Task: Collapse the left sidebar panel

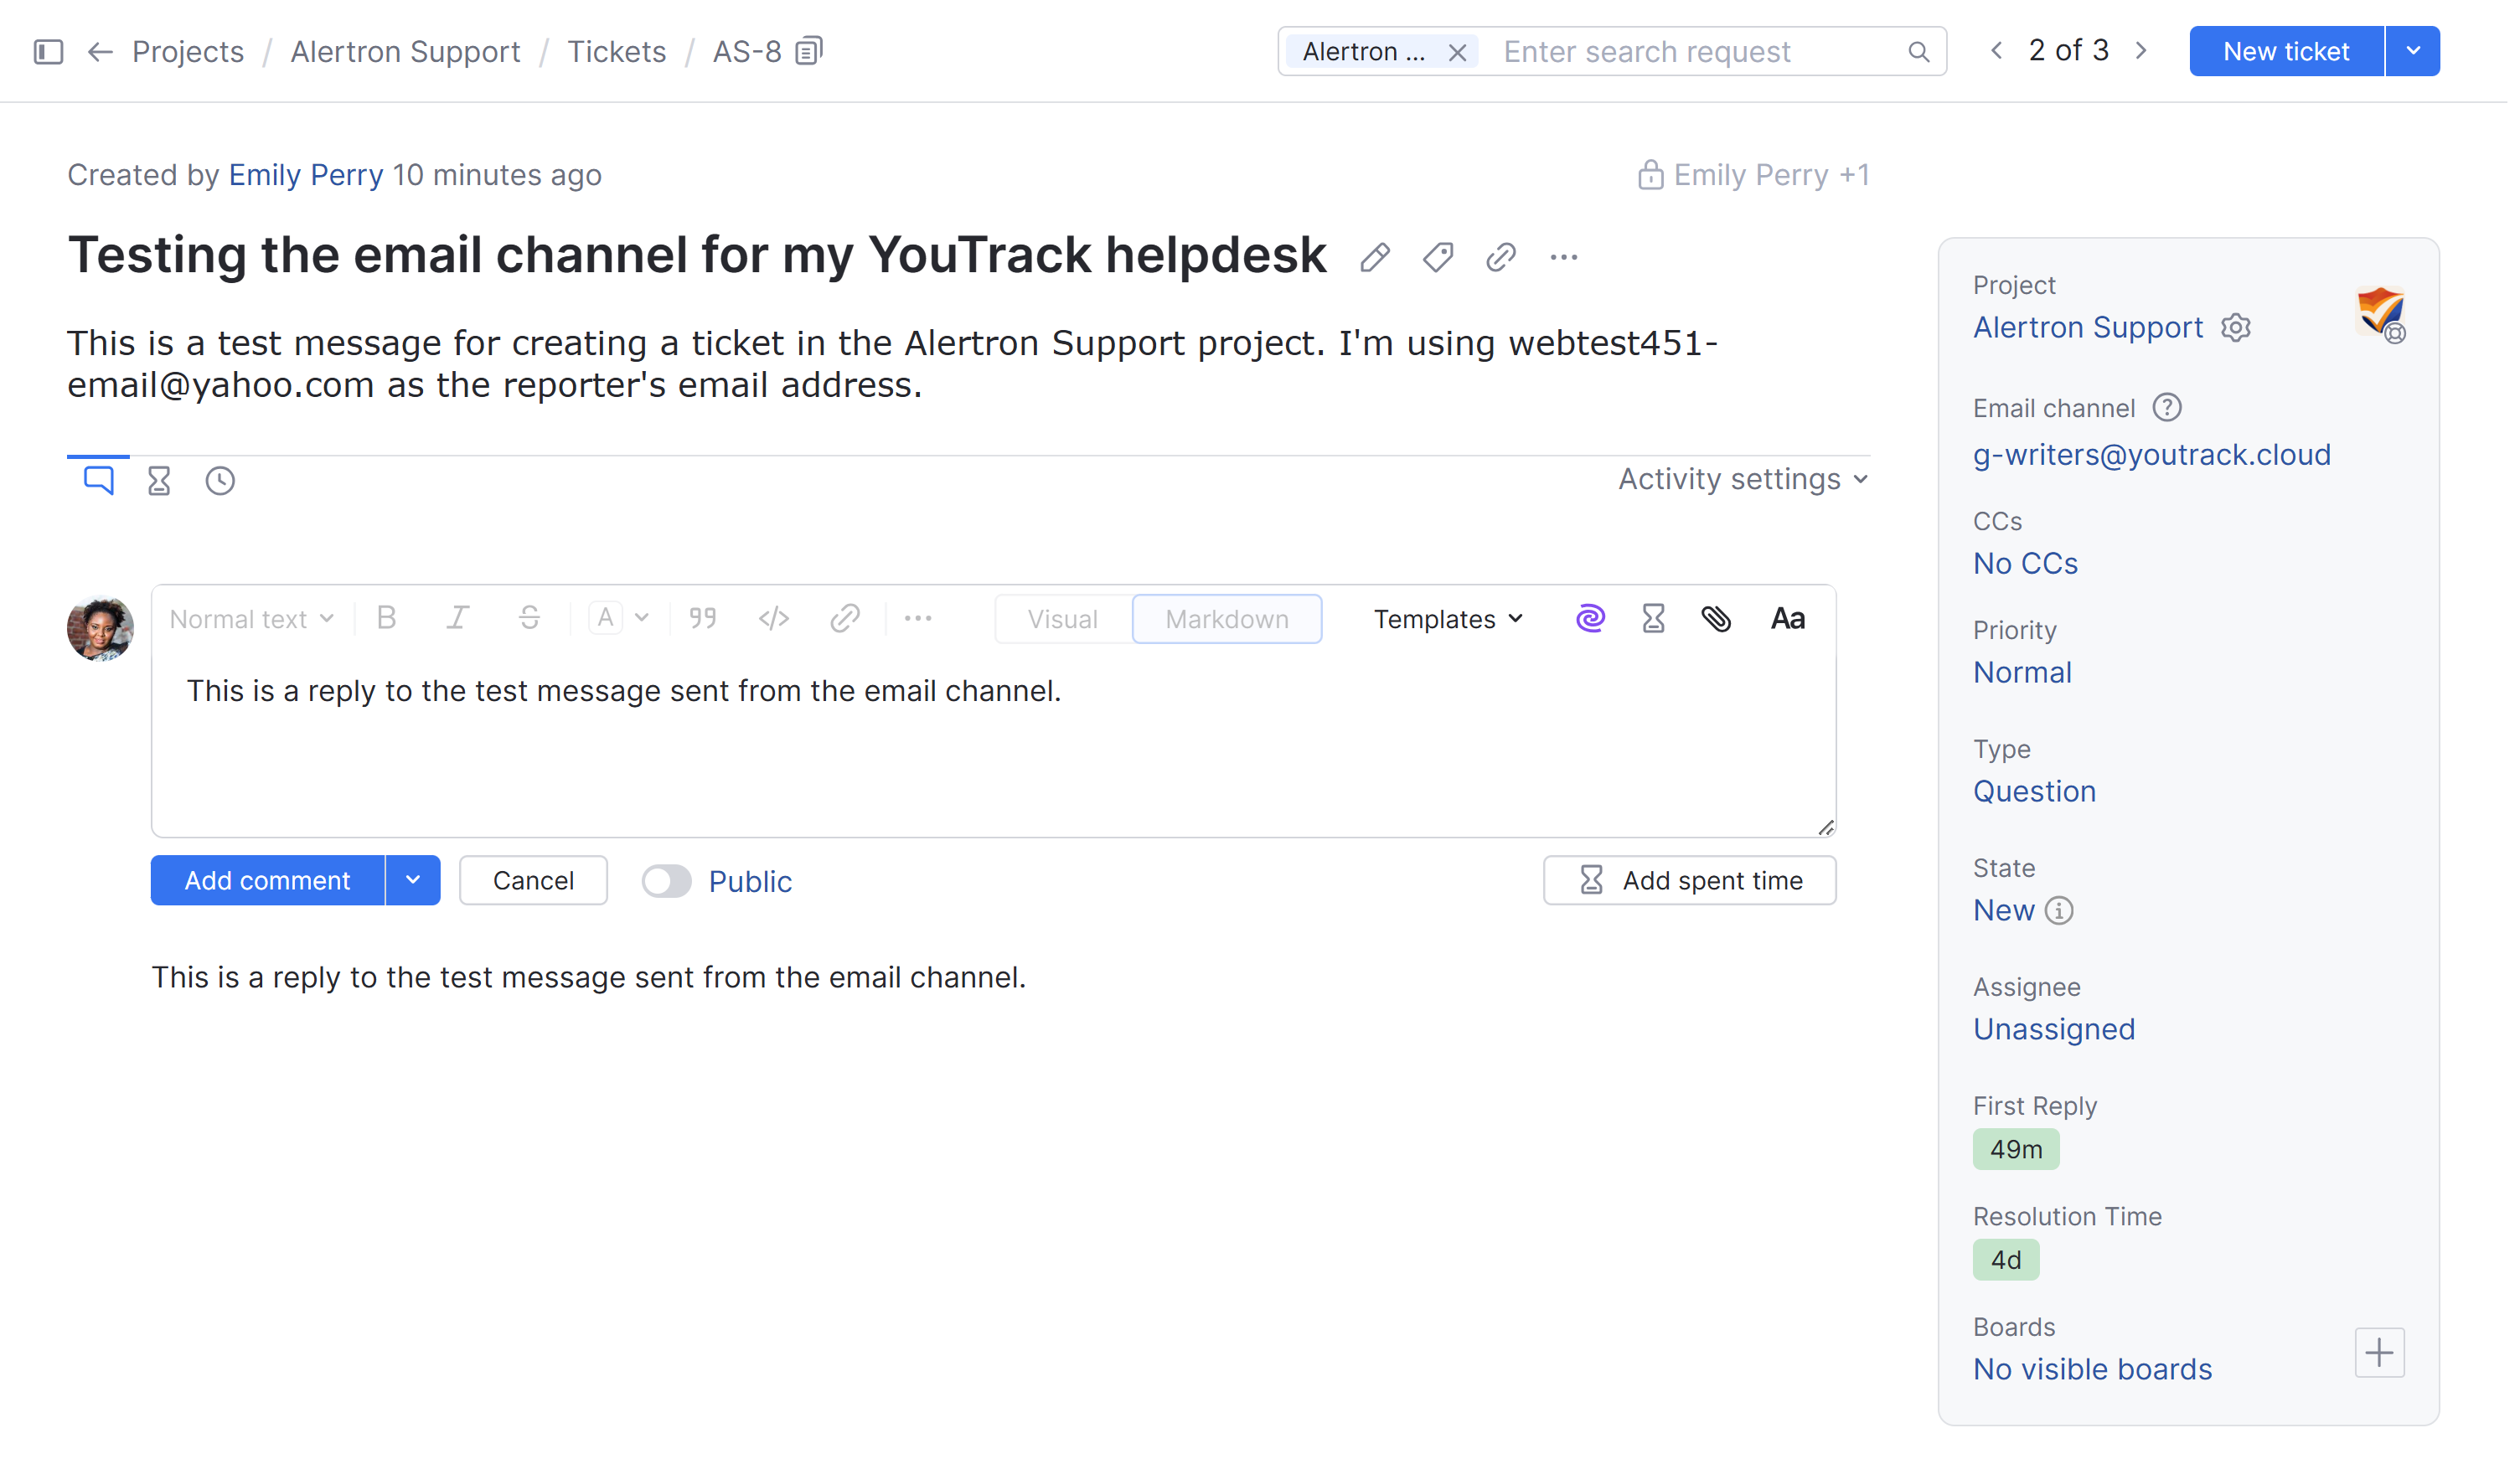Action: pos(47,51)
